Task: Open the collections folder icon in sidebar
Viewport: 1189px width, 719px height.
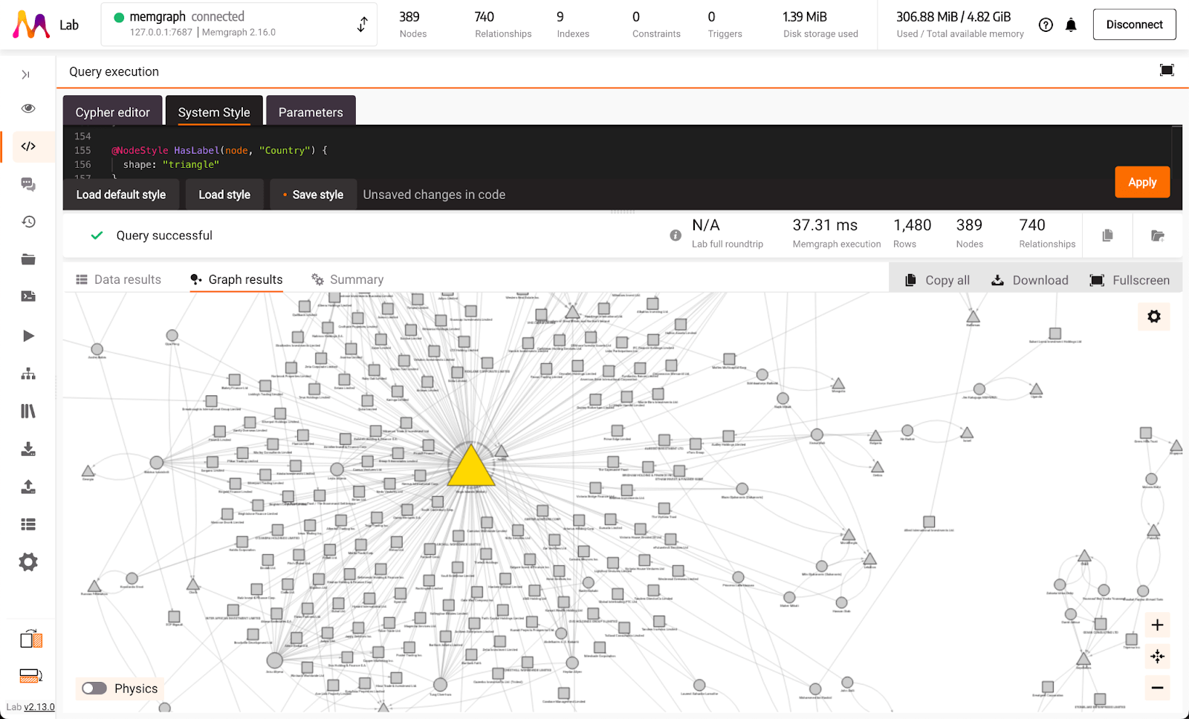Action: 28,259
